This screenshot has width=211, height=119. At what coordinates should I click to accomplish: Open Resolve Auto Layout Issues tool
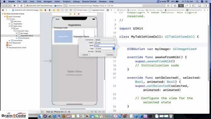coord(103,112)
